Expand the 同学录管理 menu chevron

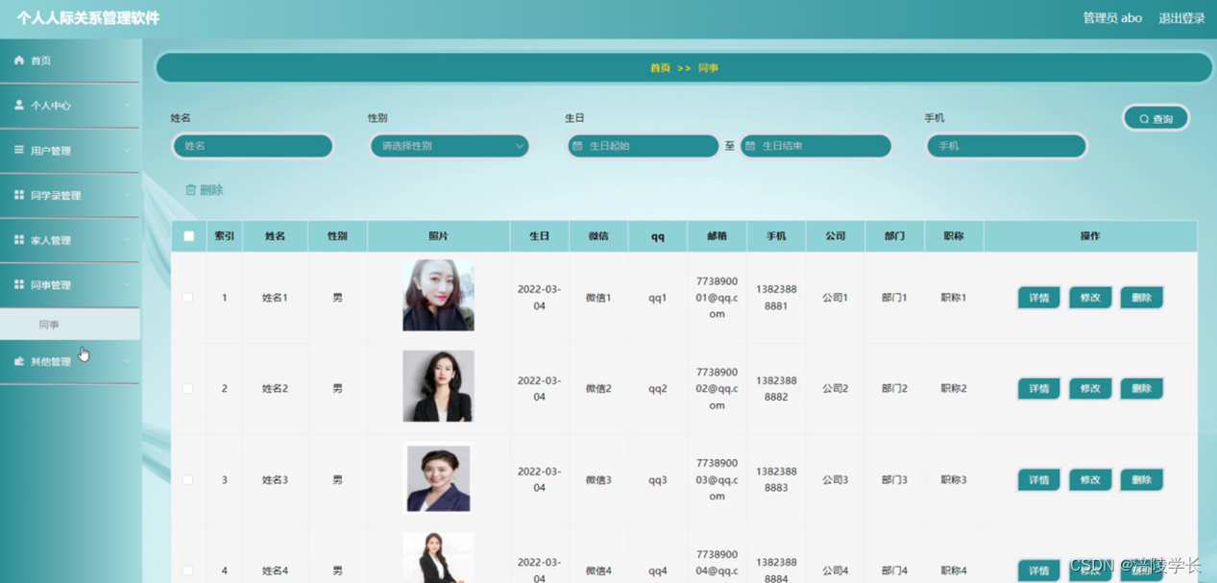click(x=127, y=196)
